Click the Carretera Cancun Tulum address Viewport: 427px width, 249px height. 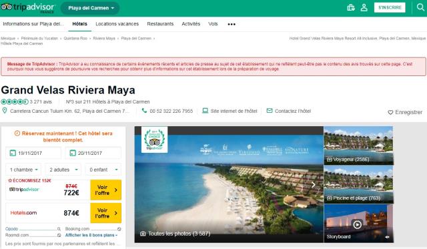[x=69, y=111]
